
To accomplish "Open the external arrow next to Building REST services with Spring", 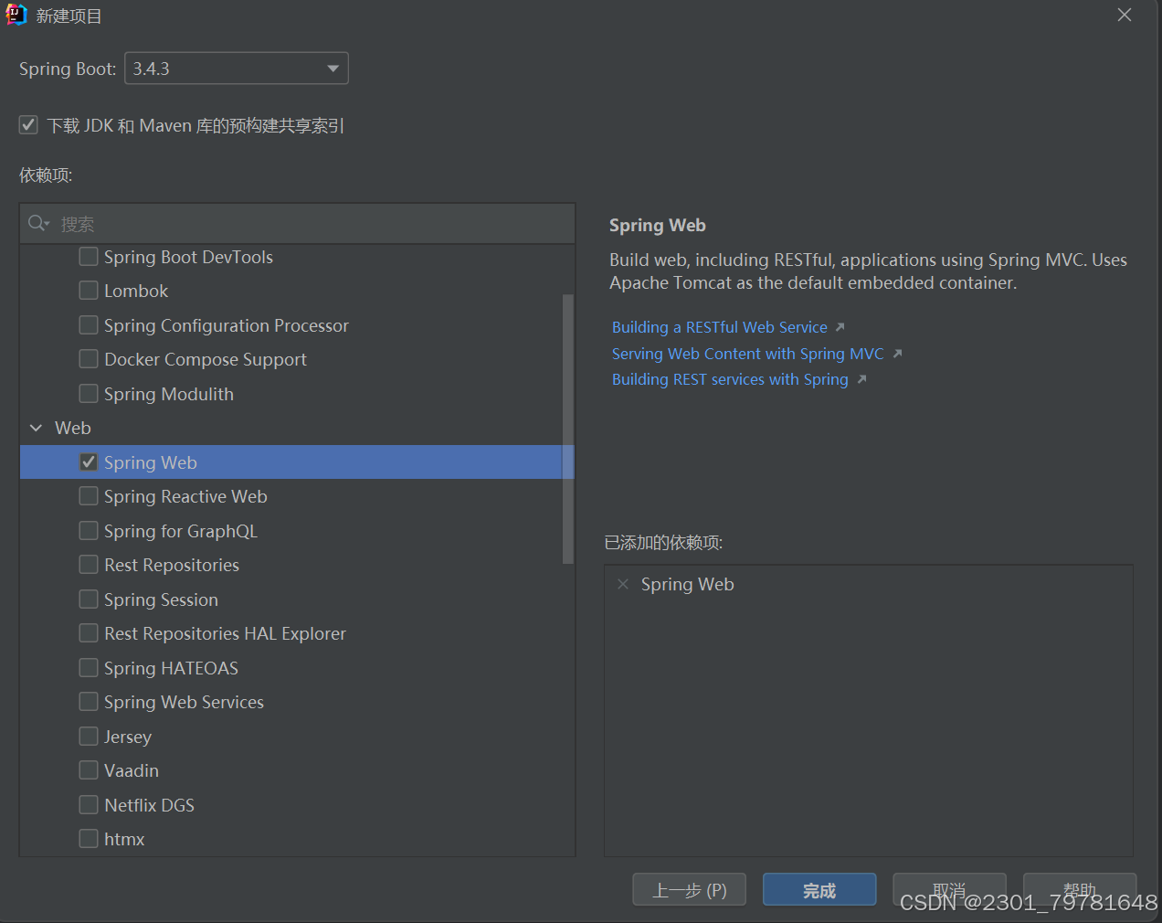I will (x=861, y=378).
